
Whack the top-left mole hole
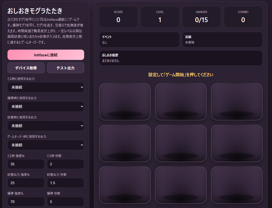point(125,102)
